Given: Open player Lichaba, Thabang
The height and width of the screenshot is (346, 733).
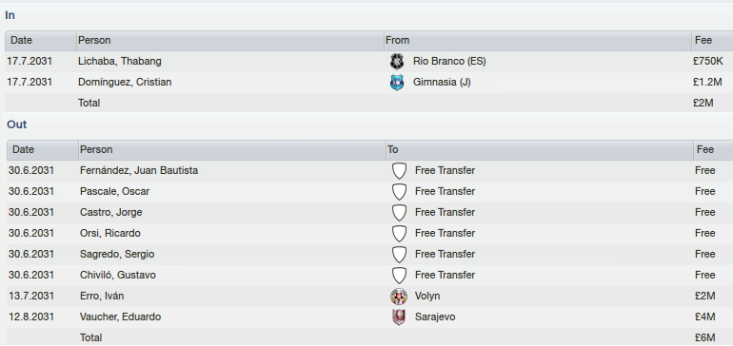Looking at the screenshot, I should coord(120,61).
